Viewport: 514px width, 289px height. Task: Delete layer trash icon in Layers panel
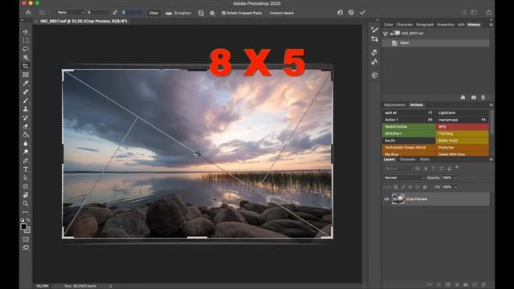click(483, 285)
